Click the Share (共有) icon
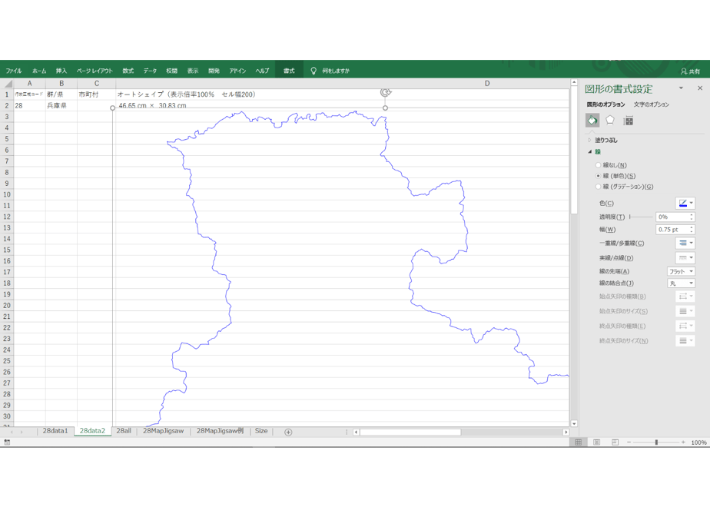 click(691, 71)
